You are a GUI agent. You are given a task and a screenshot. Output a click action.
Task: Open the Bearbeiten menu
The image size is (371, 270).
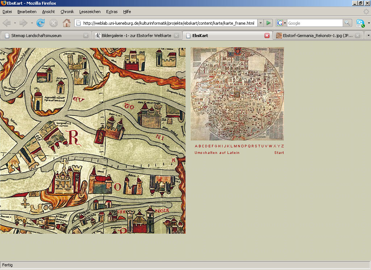(x=27, y=12)
